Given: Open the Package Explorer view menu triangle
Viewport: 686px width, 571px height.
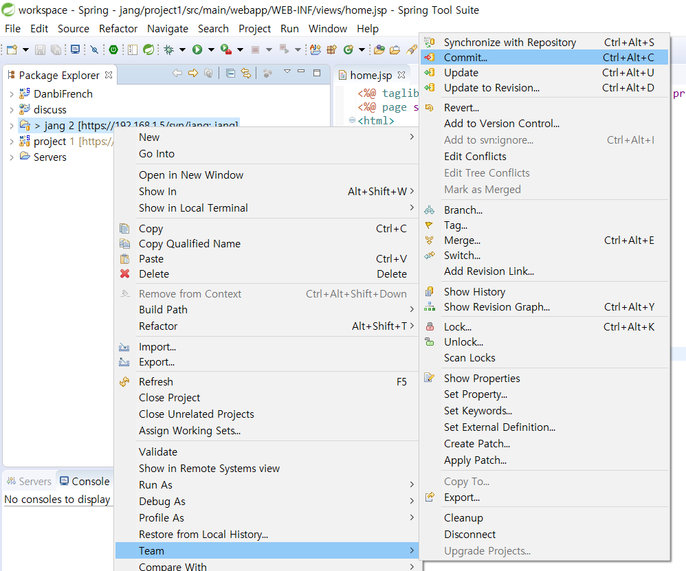Looking at the screenshot, I should click(287, 71).
